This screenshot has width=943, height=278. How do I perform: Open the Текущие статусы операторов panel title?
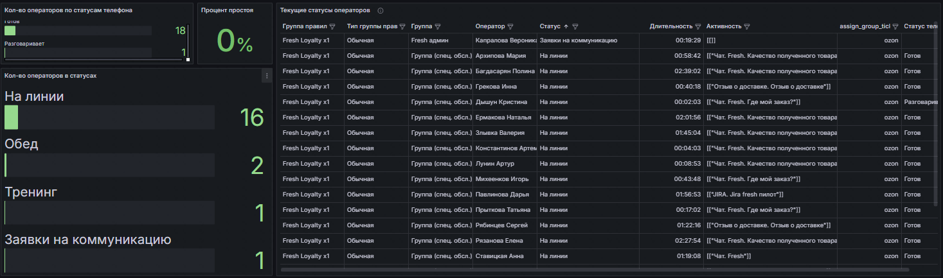pyautogui.click(x=325, y=11)
